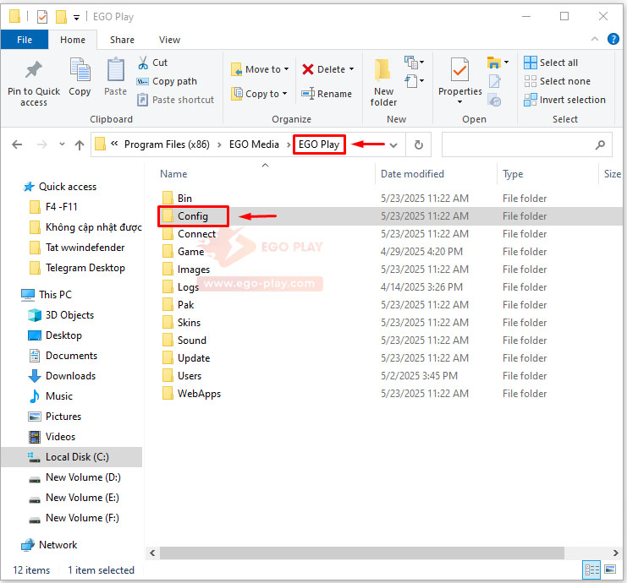
Task: Customize Quick Access Toolbar dropdown
Action: tap(76, 17)
